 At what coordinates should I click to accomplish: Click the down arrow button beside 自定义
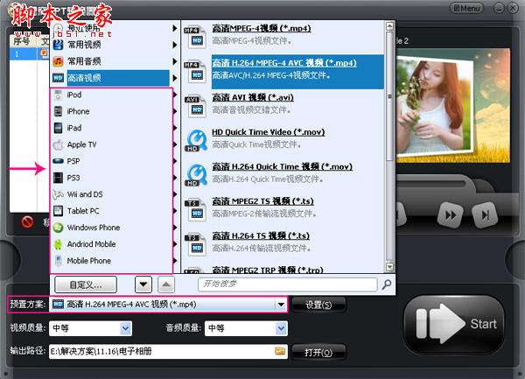(143, 284)
